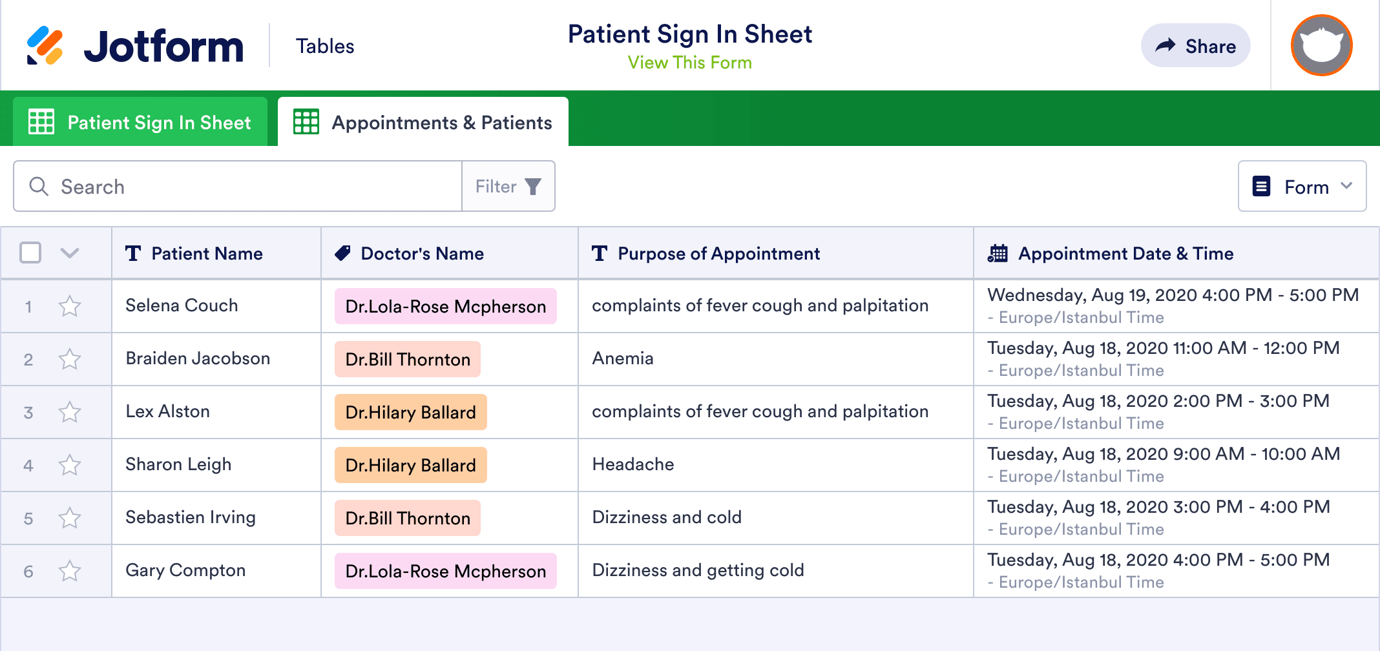The width and height of the screenshot is (1380, 651).
Task: Star the Selena Couch row
Action: coord(70,305)
